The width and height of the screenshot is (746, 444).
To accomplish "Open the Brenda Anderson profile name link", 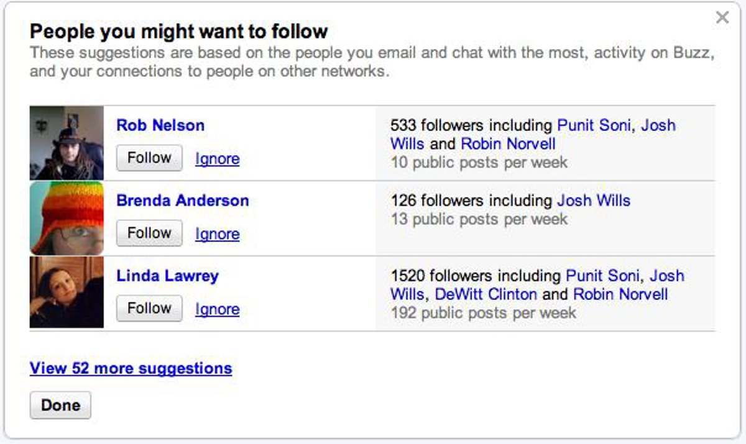I will [x=183, y=201].
